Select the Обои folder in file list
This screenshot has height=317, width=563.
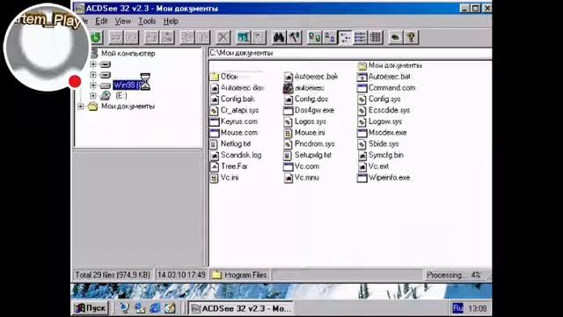(x=224, y=77)
